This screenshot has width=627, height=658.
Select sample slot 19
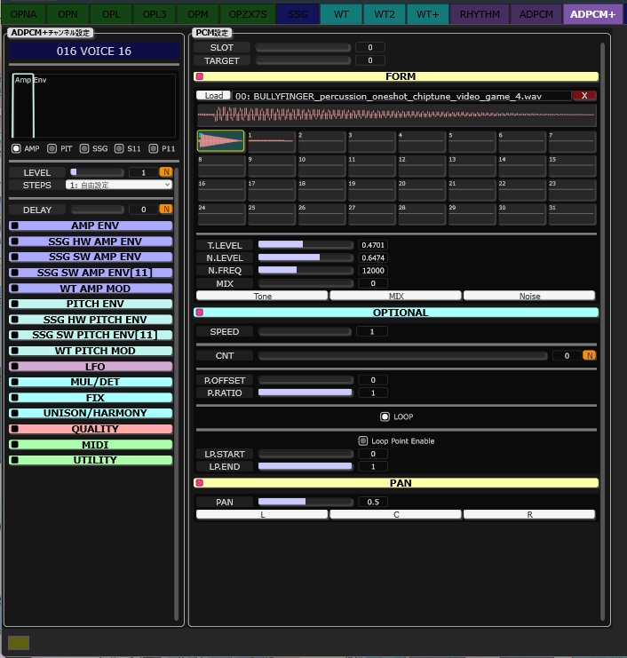[x=371, y=190]
